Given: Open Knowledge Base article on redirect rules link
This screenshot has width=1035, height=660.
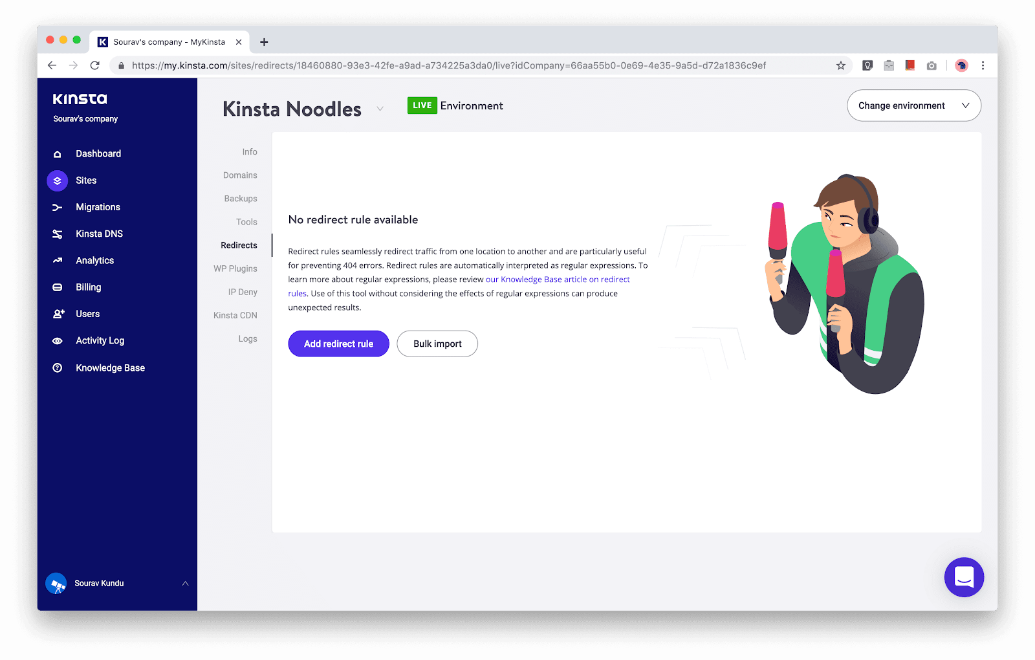Looking at the screenshot, I should pyautogui.click(x=558, y=280).
